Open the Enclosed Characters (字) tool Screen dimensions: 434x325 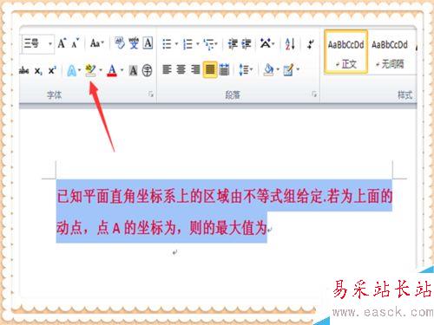[x=147, y=70]
